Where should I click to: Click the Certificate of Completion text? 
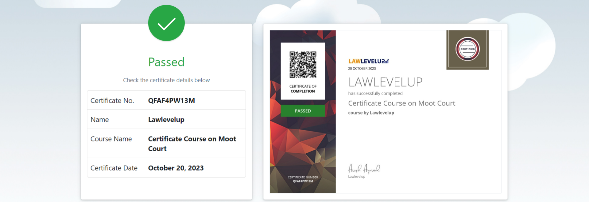303,89
